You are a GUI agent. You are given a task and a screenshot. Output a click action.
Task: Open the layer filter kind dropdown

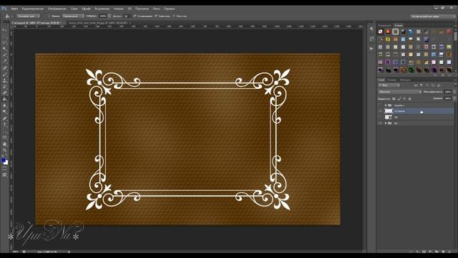coord(389,85)
